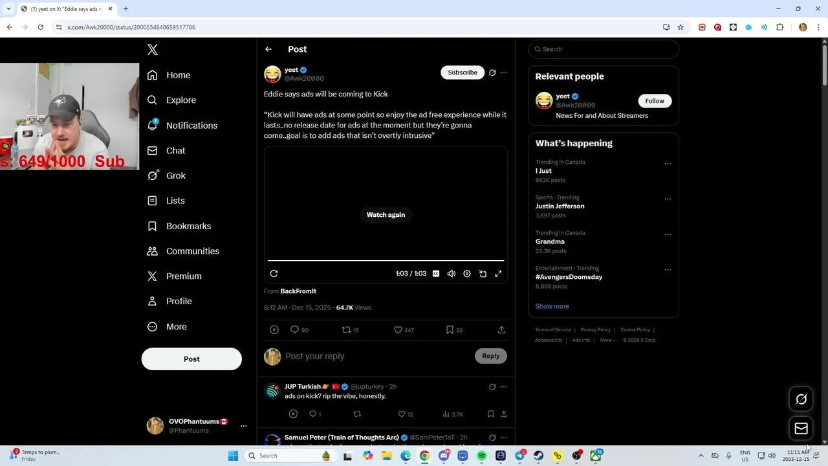Open a new Chrome tab
Screen dimensions: 828x466
coord(125,9)
